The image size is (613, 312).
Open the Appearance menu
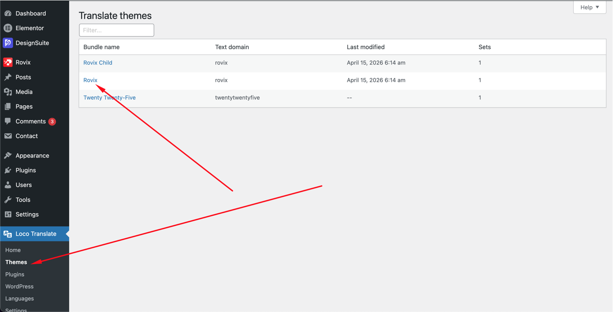coord(32,156)
